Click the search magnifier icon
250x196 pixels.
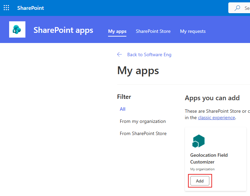tap(238, 8)
